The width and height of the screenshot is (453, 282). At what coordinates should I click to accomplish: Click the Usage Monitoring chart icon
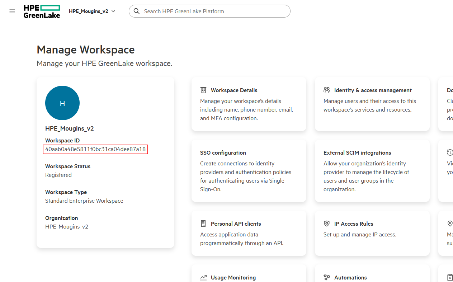pos(203,277)
